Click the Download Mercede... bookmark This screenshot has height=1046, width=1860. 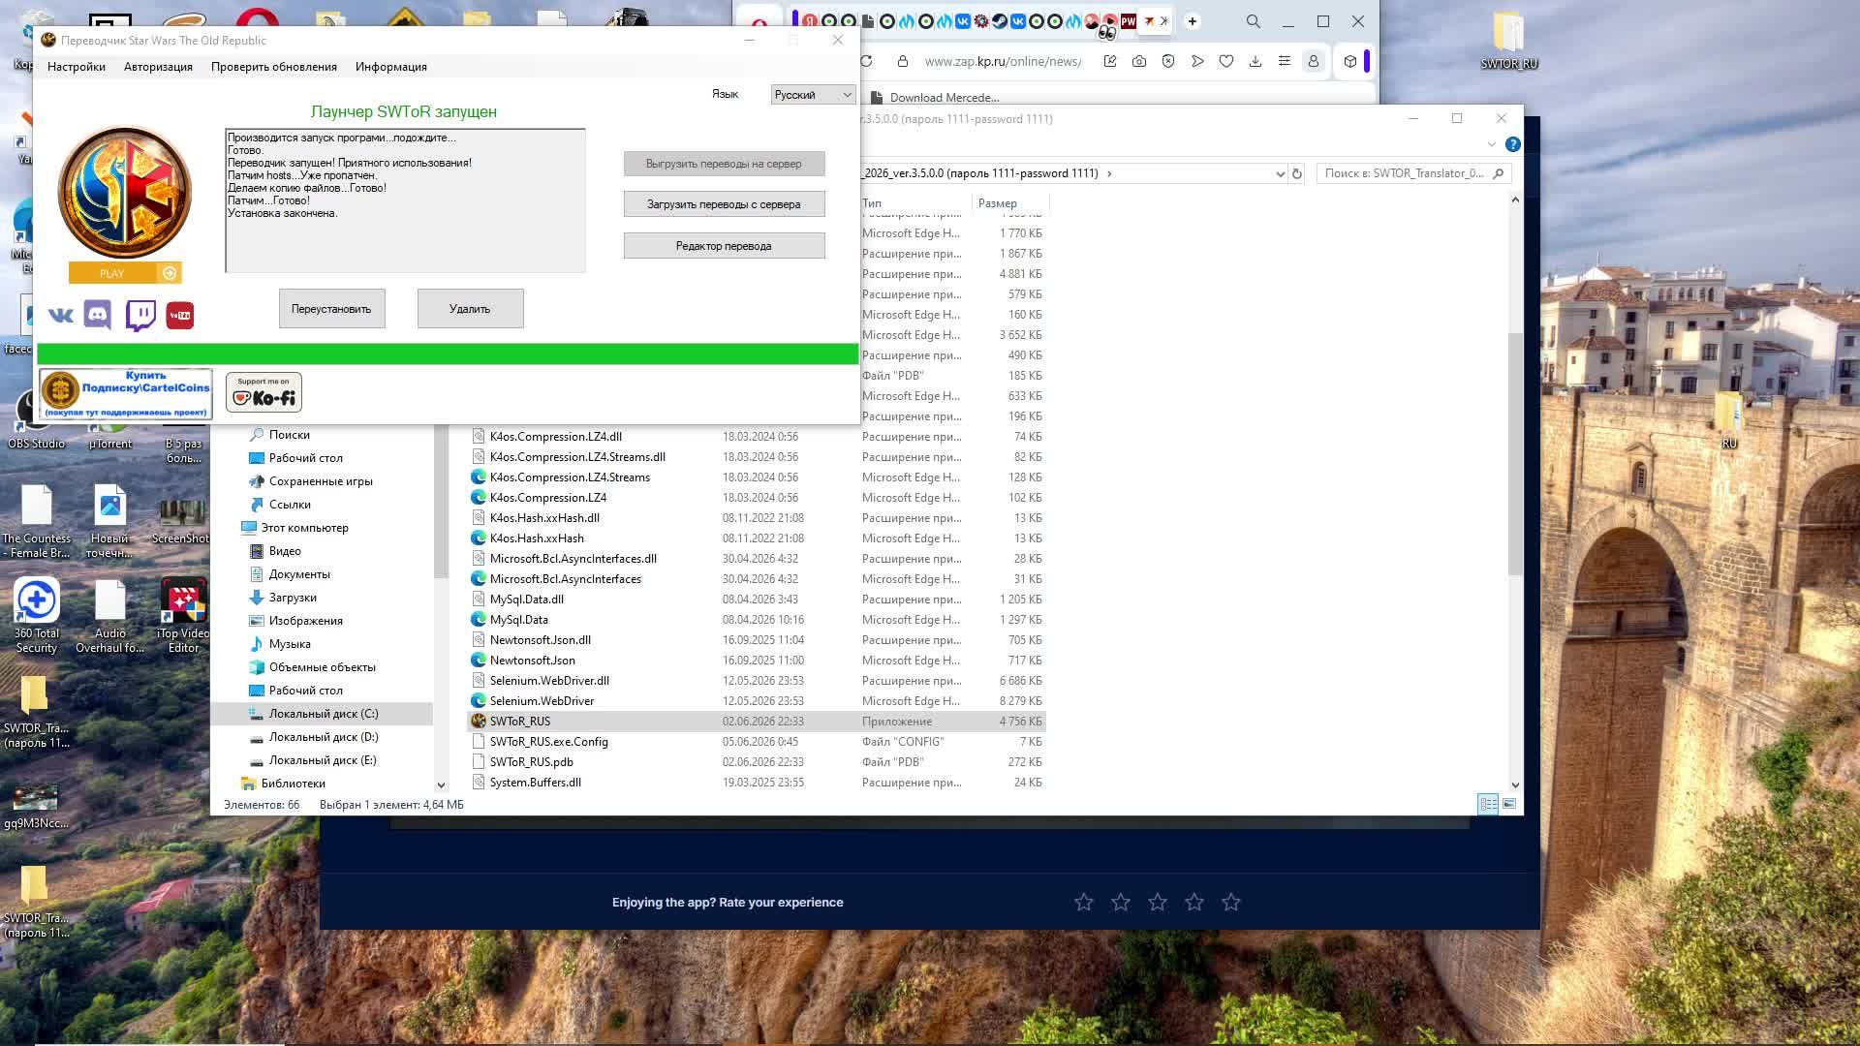(935, 97)
